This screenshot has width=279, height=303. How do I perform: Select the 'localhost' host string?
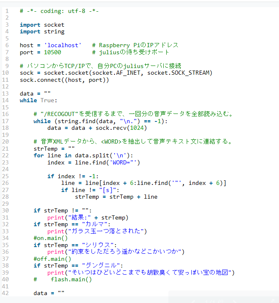coord(63,45)
